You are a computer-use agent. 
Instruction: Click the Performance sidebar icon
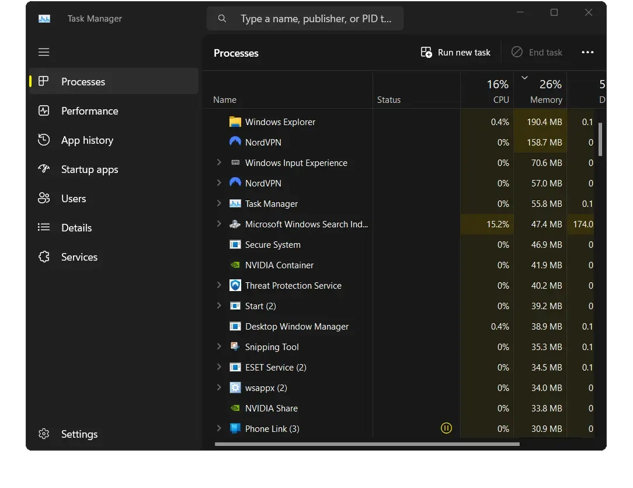point(44,110)
